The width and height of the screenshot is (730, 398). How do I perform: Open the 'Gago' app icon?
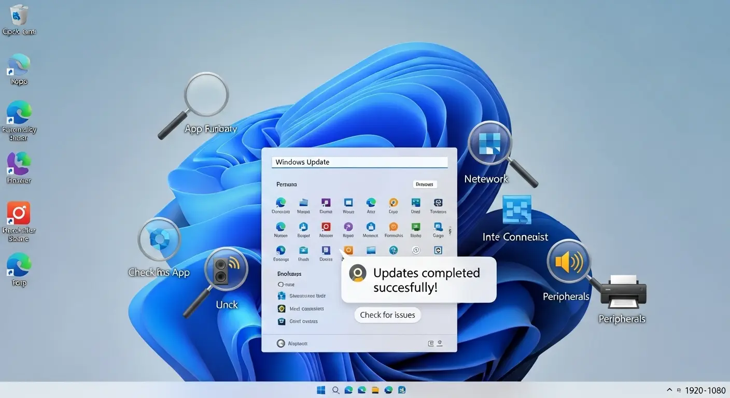coord(438,226)
